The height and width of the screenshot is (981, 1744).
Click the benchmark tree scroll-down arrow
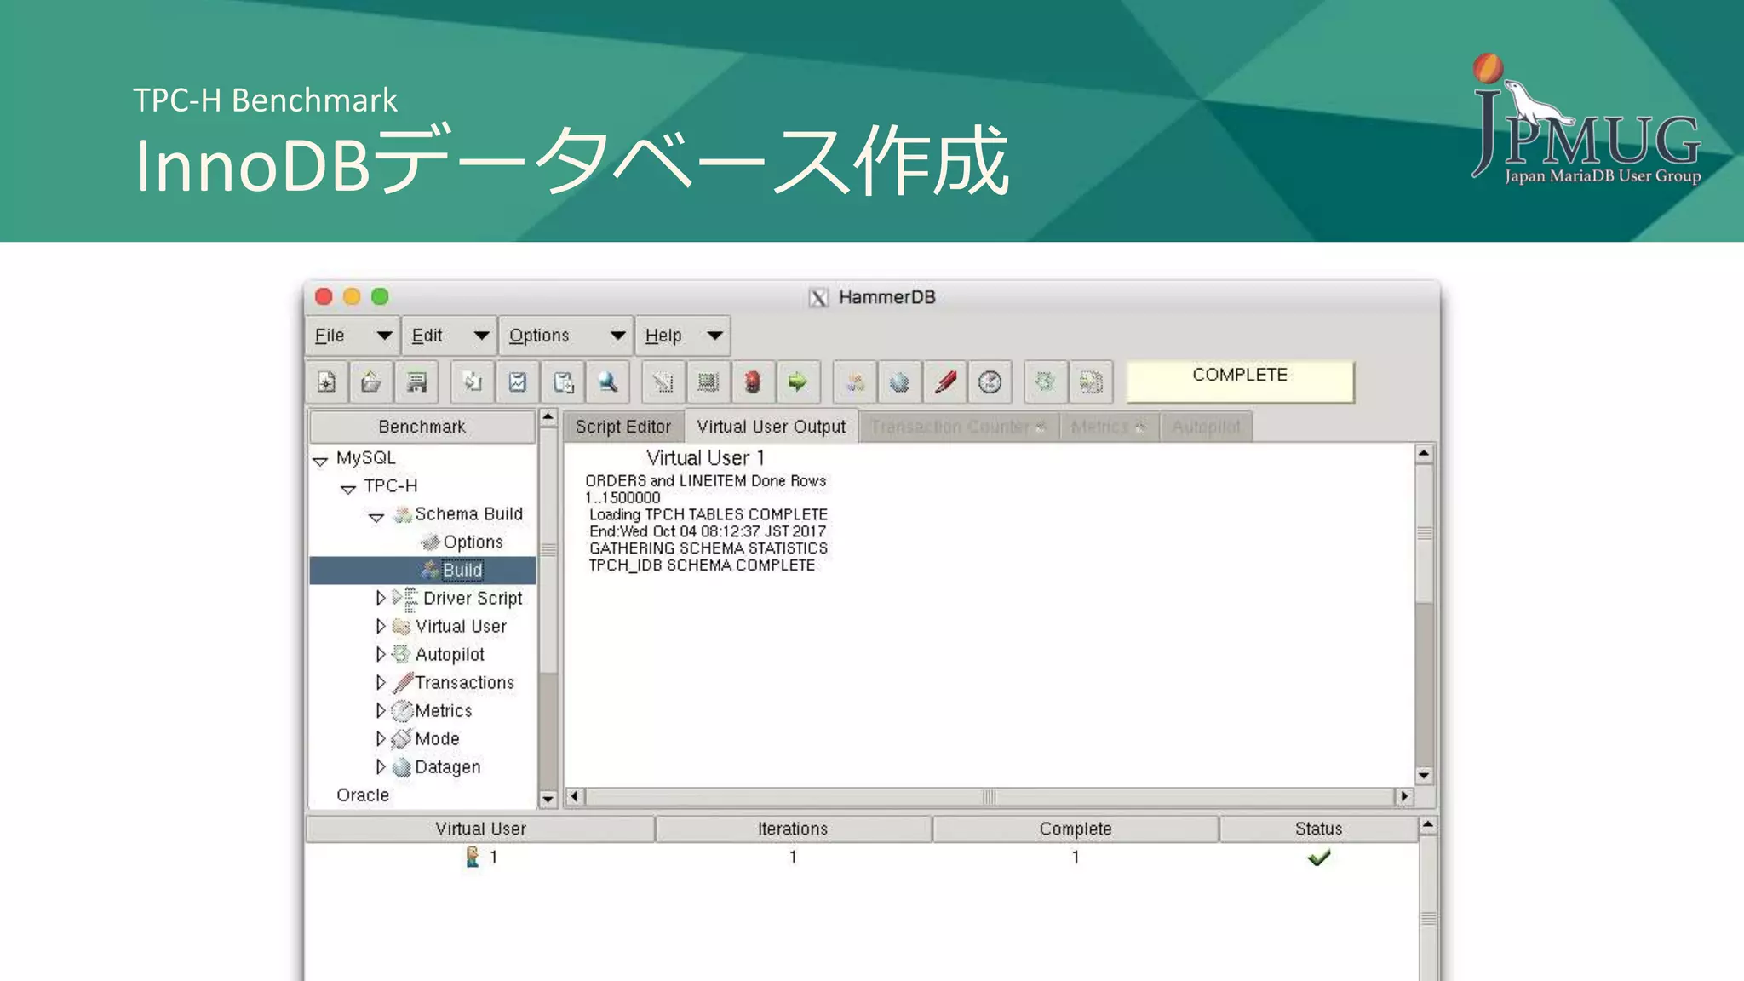[x=548, y=799]
